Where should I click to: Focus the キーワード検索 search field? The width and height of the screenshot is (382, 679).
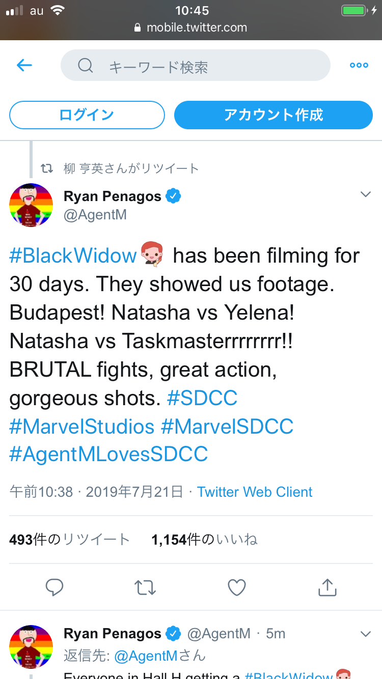(x=204, y=66)
